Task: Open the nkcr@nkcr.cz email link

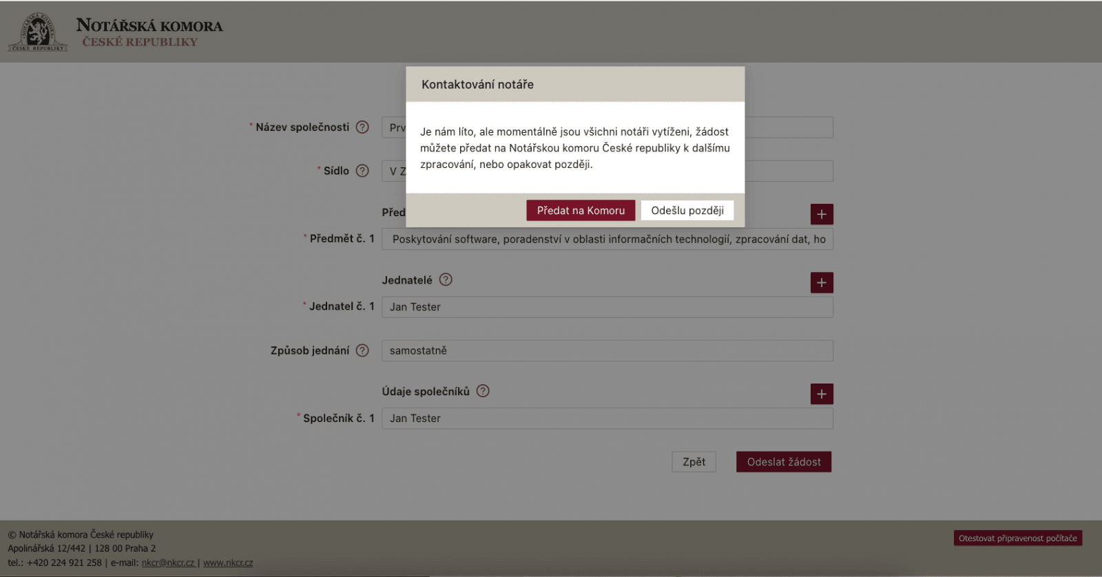Action: coord(168,563)
